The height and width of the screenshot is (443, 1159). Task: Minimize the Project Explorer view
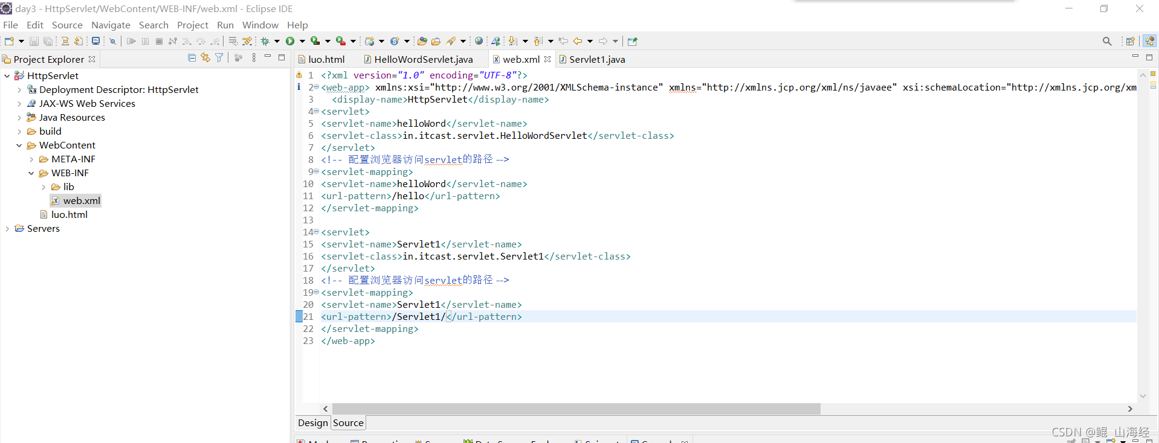[268, 57]
